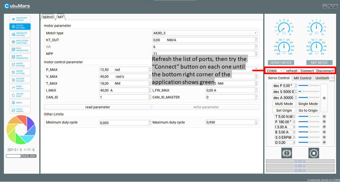Viewport: 340px width, 191px height.
Task: Open Application Functions in the sidebar
Action: tap(20, 42)
